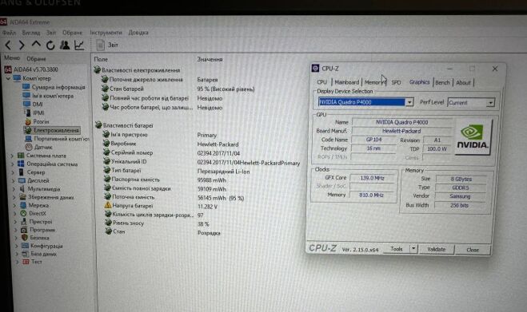The height and width of the screenshot is (312, 527).
Task: Click Tools button in CPU-Z
Action: point(397,249)
